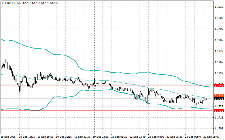Click the 19 Sep 21:15 time label

[64, 137]
